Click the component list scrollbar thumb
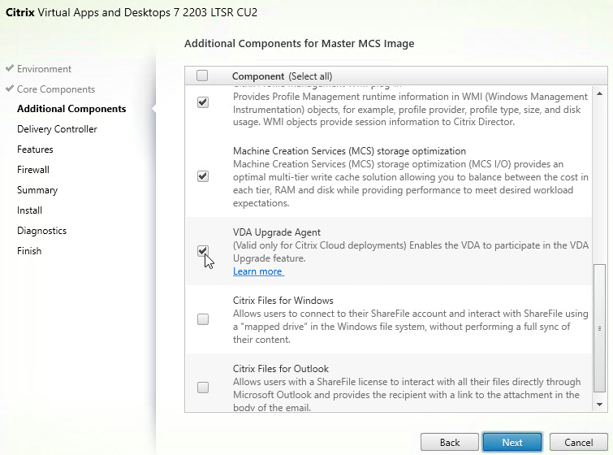Viewport: 613px width, 455px height. coord(599,328)
